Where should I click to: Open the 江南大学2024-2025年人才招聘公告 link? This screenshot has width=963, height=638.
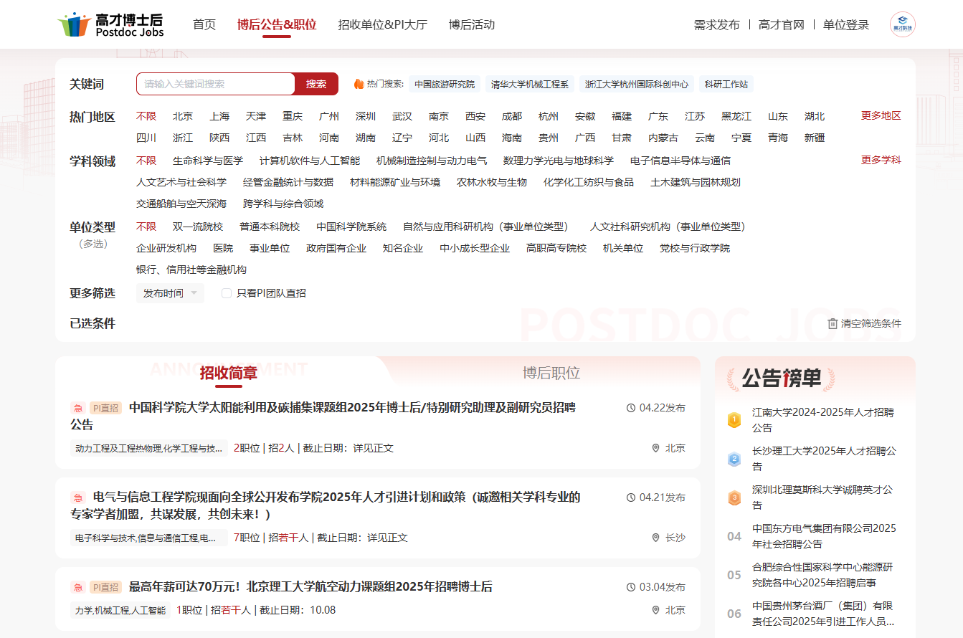pos(822,420)
